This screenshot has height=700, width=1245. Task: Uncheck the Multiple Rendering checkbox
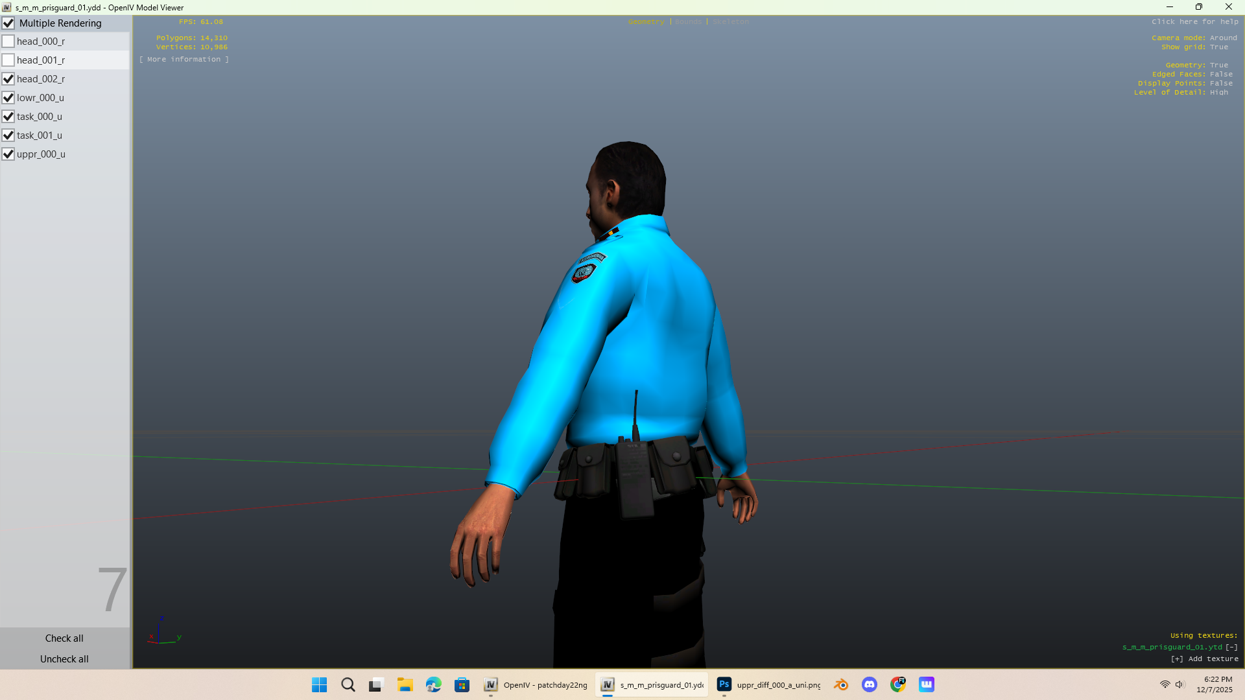pos(8,23)
